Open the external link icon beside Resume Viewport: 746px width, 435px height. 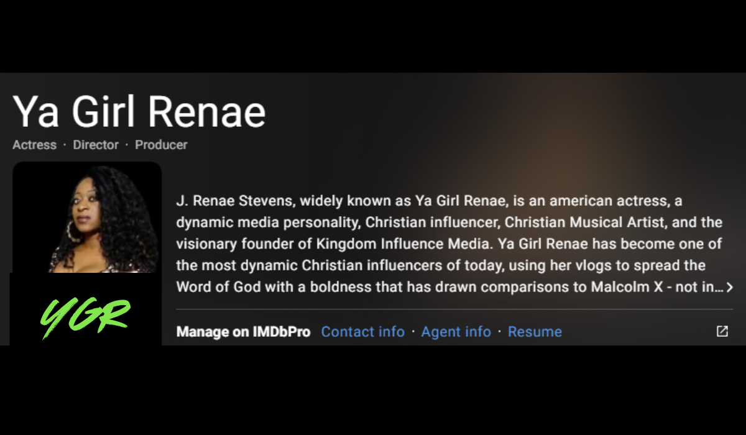[x=722, y=332]
